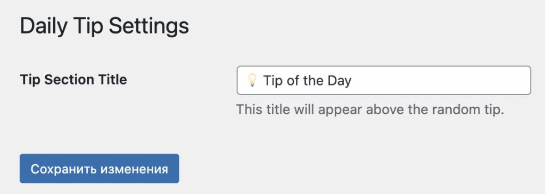Click the empty right side of the title field
The height and width of the screenshot is (194, 545).
441,80
